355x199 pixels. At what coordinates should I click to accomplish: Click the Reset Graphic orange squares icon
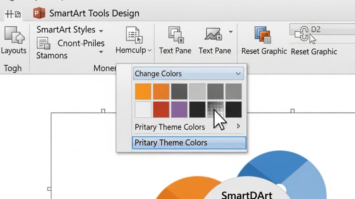(263, 35)
